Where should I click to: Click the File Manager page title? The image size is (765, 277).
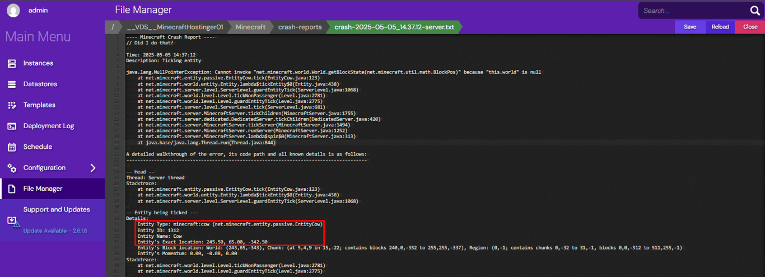(143, 10)
